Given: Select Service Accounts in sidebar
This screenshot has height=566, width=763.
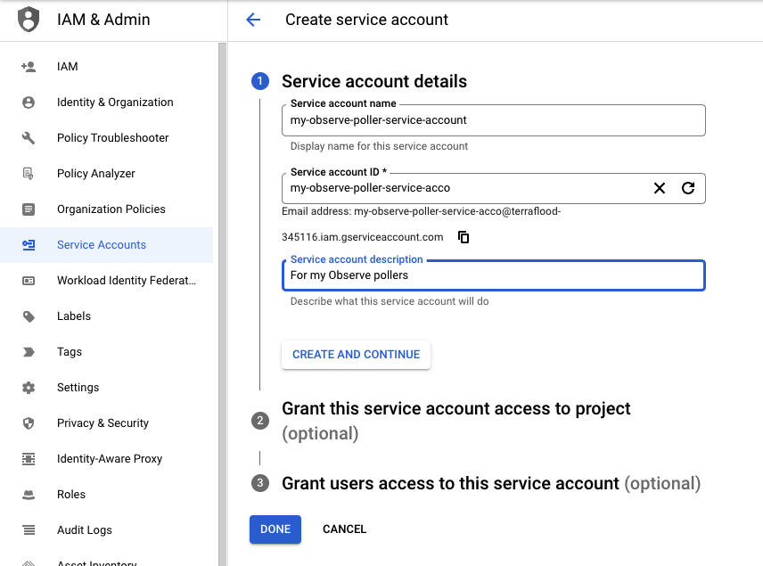Looking at the screenshot, I should point(107,245).
